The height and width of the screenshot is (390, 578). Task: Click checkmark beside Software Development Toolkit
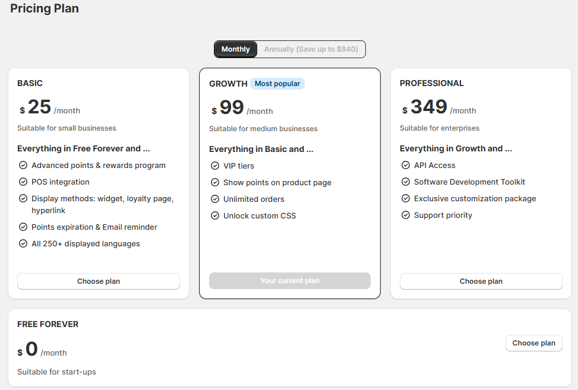click(x=406, y=182)
